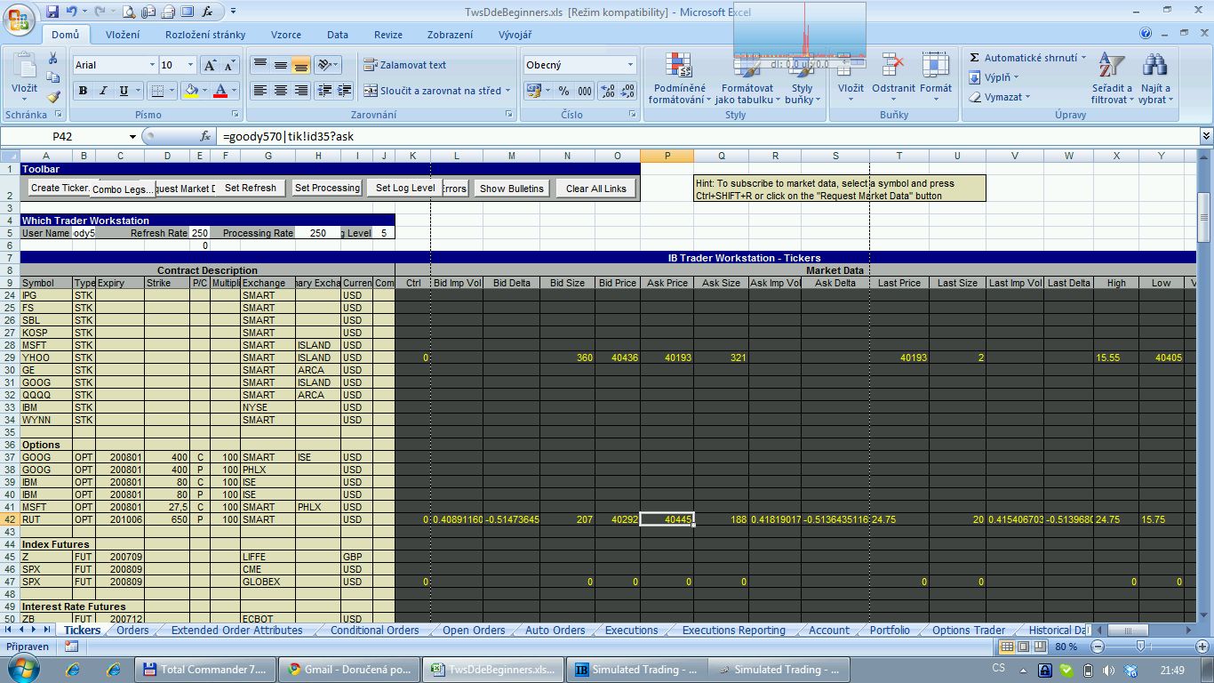Open the Orders worksheet tab
The height and width of the screenshot is (683, 1214).
click(132, 631)
